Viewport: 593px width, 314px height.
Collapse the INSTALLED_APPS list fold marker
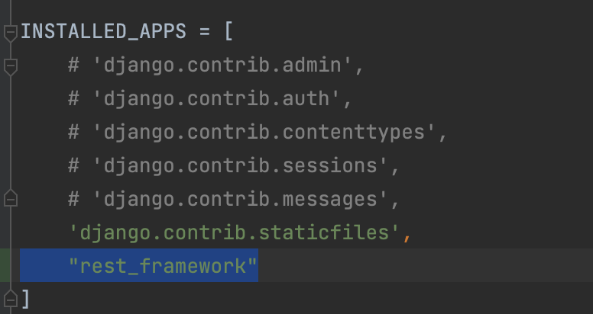[x=11, y=33]
